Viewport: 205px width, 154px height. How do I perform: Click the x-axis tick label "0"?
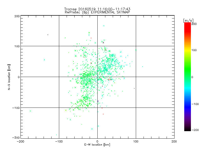(97, 141)
